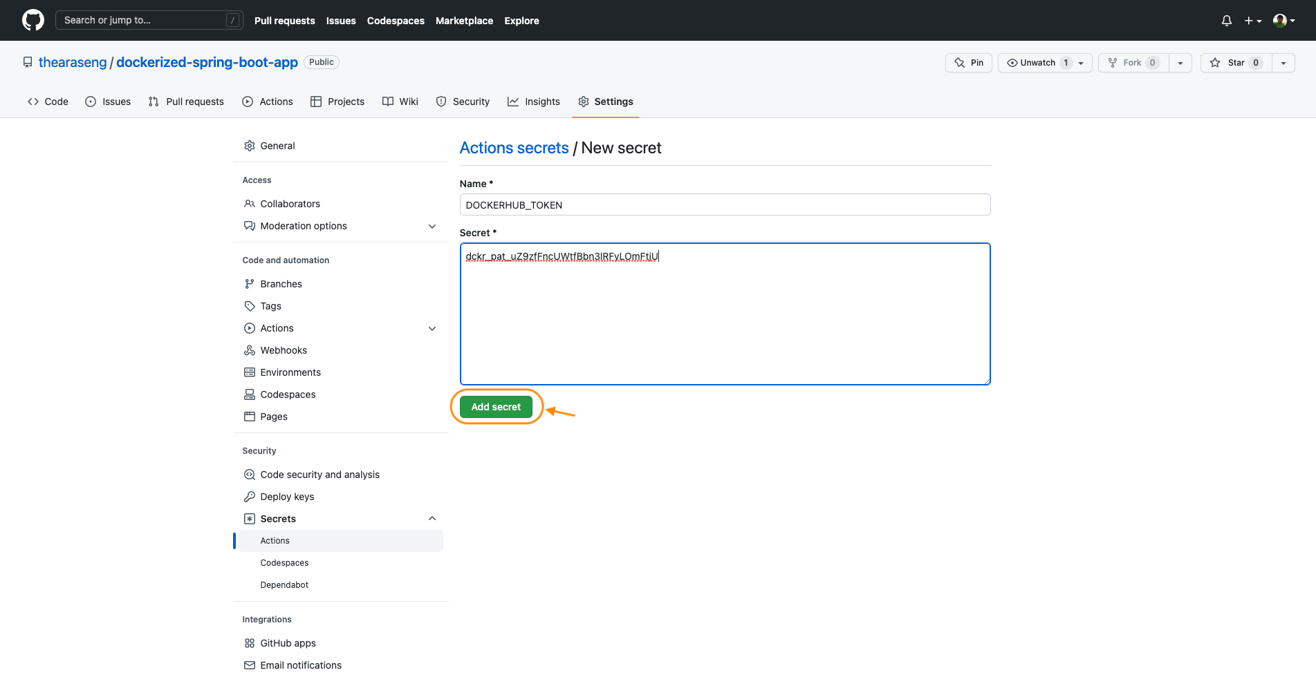Open Codespaces in top navigation
The image size is (1316, 688).
coord(396,21)
